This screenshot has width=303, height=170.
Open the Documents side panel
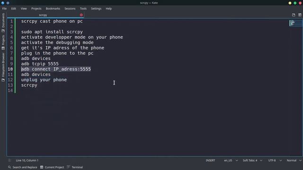tap(3, 23)
